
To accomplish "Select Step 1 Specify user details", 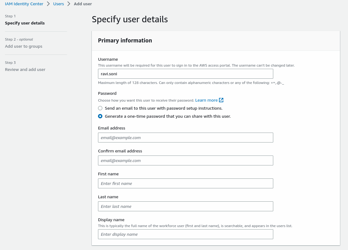I will 25,23.
